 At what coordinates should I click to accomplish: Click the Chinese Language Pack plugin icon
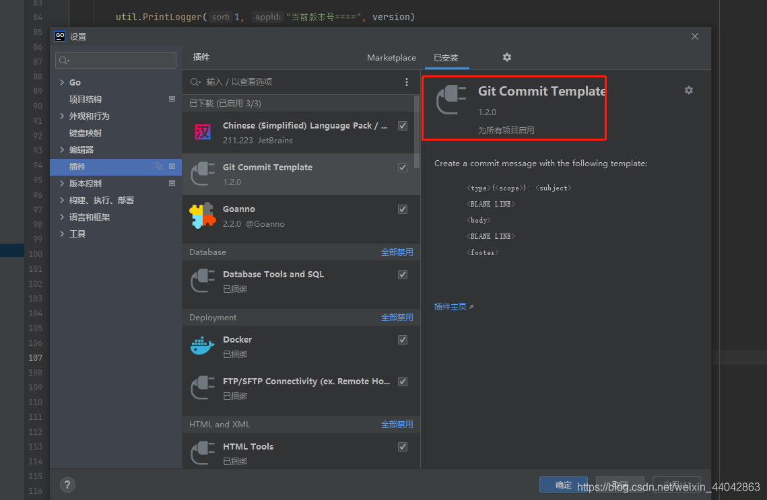[x=203, y=133]
